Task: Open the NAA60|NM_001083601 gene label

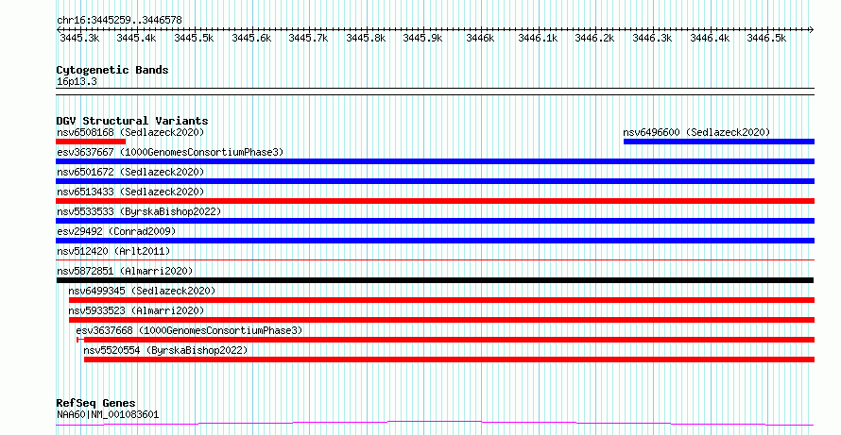Action: 108,414
